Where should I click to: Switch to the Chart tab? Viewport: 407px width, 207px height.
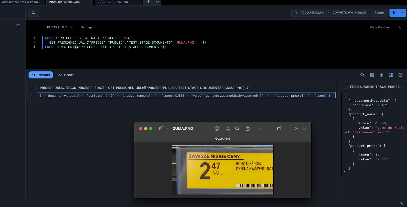pyautogui.click(x=66, y=75)
